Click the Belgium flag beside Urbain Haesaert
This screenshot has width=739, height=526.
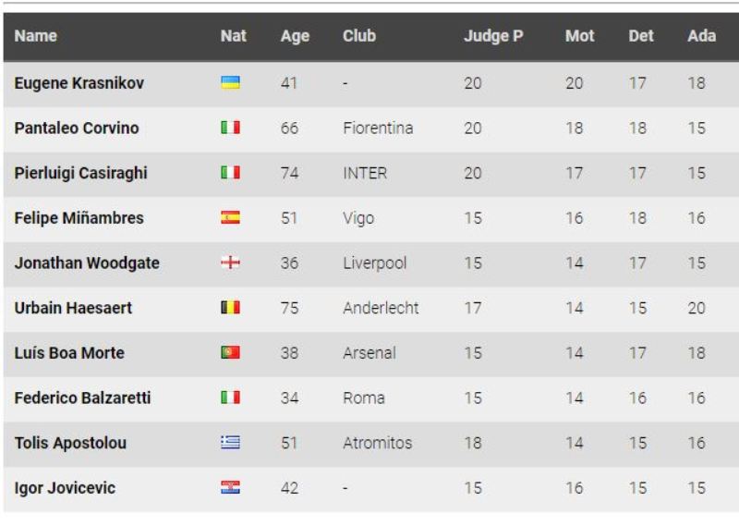pos(231,308)
